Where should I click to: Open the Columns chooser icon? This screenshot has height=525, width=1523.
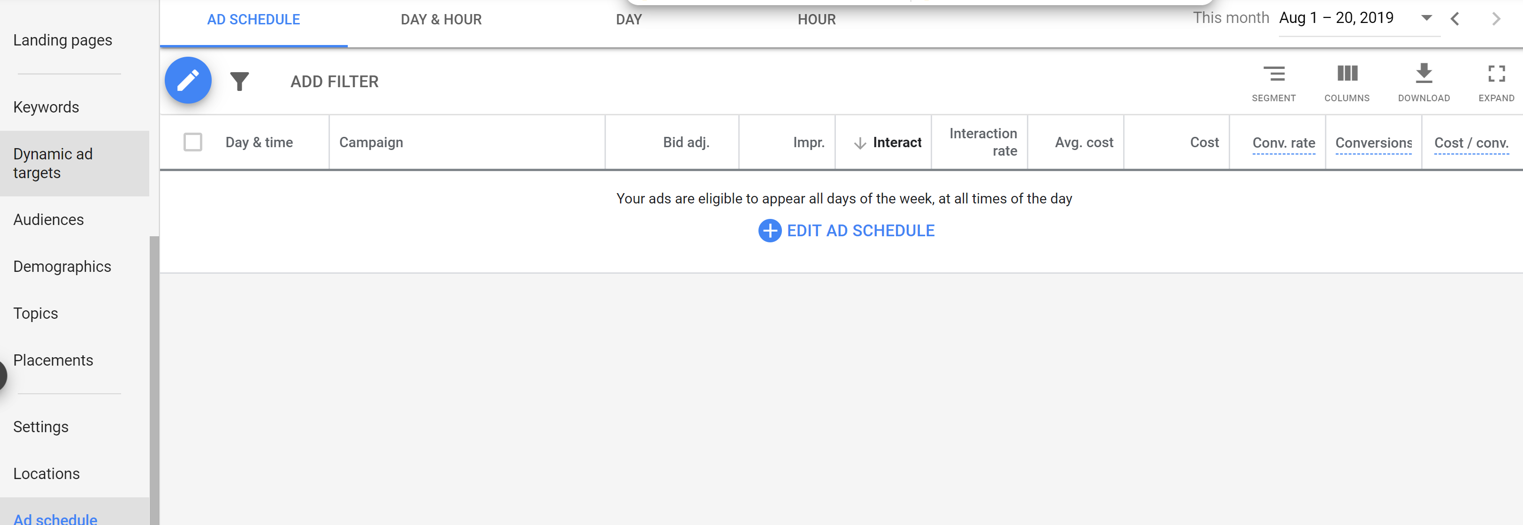pyautogui.click(x=1347, y=74)
